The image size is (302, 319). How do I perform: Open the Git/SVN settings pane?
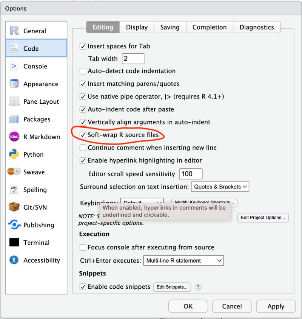tap(36, 207)
